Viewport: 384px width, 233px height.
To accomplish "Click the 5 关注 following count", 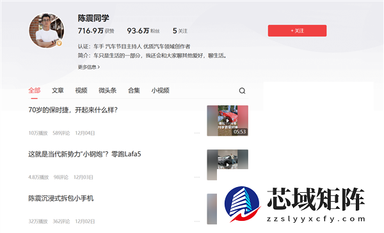I will coord(180,31).
